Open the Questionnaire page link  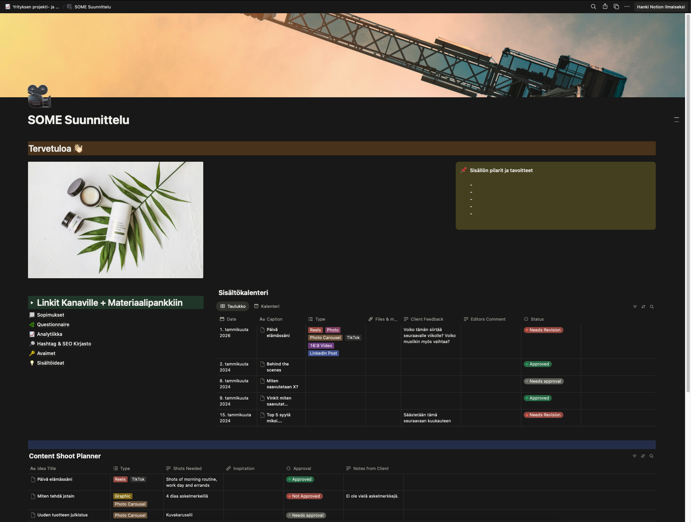click(x=53, y=325)
